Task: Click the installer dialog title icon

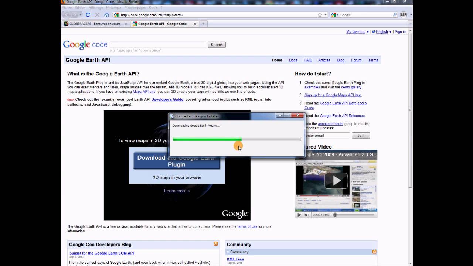Action: [172, 116]
